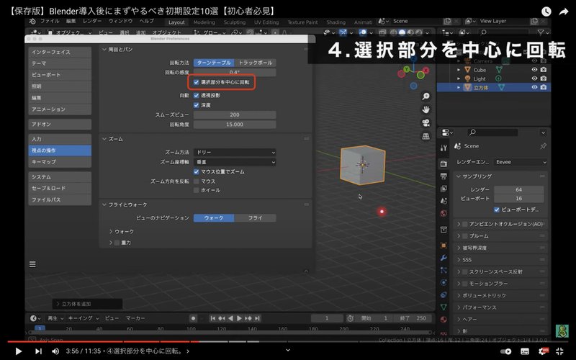Open the ファイル menu

click(50, 22)
